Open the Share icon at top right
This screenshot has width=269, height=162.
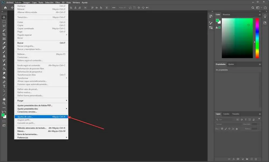tap(265, 8)
